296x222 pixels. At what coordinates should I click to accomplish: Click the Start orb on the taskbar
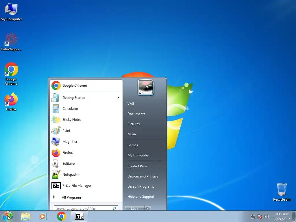[8, 216]
